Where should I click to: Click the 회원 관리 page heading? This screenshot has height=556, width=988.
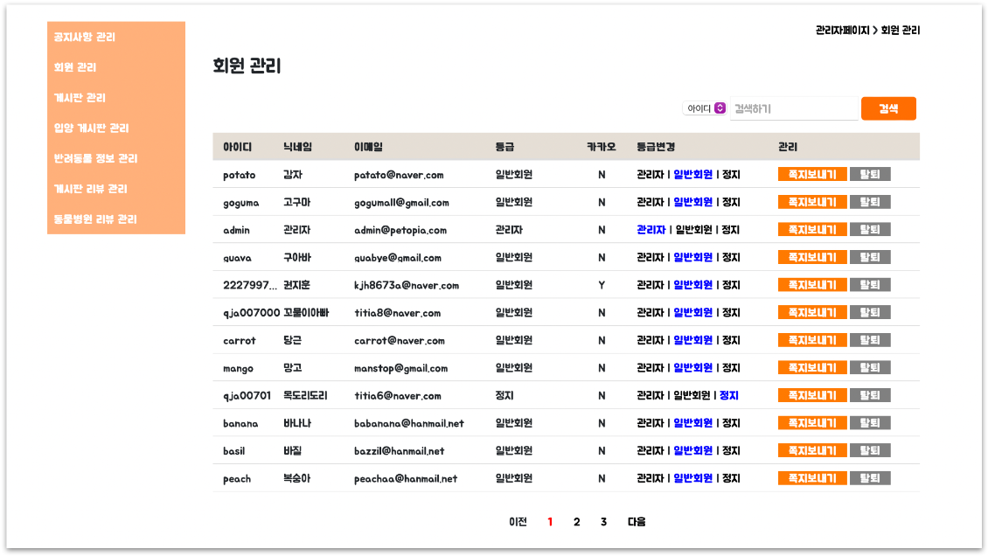(x=247, y=66)
